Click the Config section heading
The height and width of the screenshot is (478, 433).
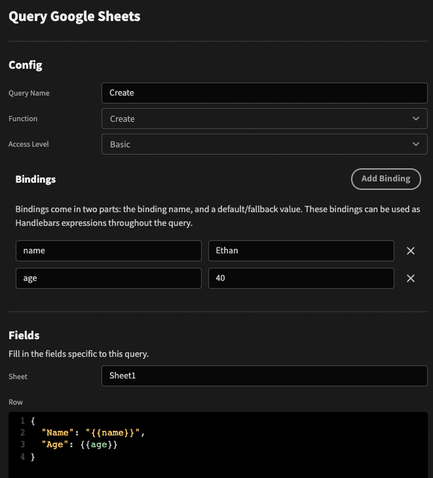click(x=26, y=65)
